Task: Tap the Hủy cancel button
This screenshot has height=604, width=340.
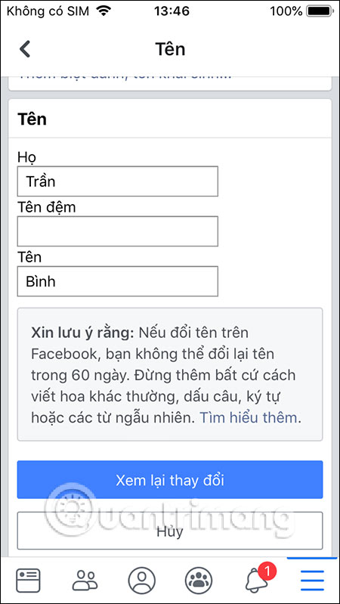Action: tap(170, 531)
